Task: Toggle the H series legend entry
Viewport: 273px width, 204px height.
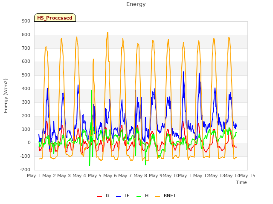Action: pos(142,195)
